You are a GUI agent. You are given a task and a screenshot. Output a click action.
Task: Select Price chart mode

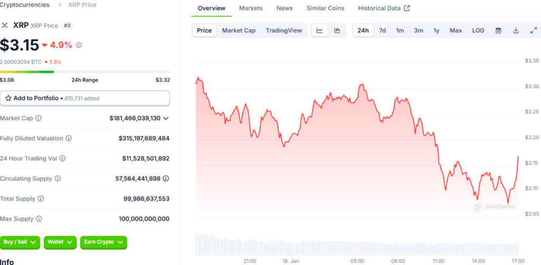204,30
